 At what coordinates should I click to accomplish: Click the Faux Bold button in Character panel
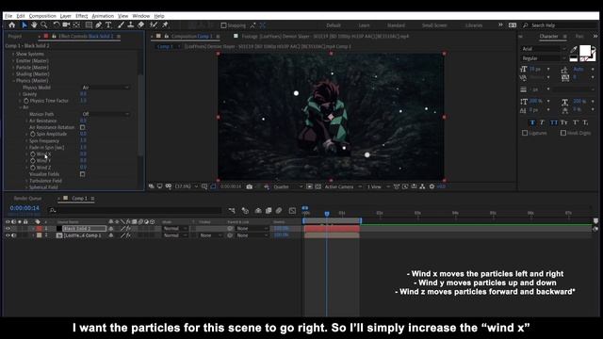click(532, 122)
